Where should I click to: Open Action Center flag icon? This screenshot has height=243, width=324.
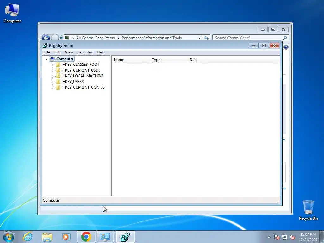[277, 237]
